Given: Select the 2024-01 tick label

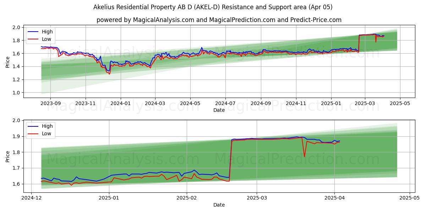Looking at the screenshot, I should 121,103.
